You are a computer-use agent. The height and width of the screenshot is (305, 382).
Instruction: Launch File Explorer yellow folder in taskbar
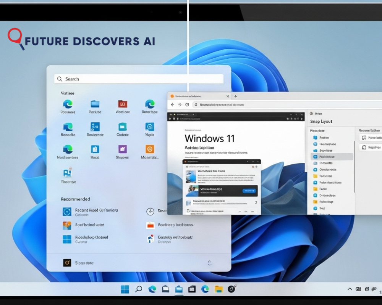[x=219, y=289]
